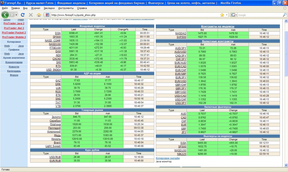Bookmark this page with the star icon
The image size is (288, 172).
[222, 15]
